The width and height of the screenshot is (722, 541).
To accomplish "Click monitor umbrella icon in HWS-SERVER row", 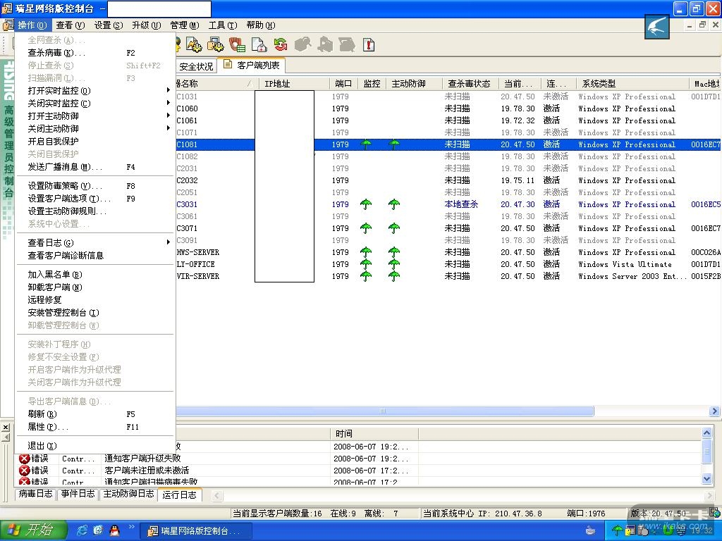I will coord(366,252).
